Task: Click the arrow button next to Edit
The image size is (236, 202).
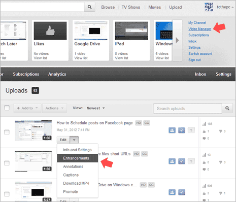Action: tap(74, 140)
